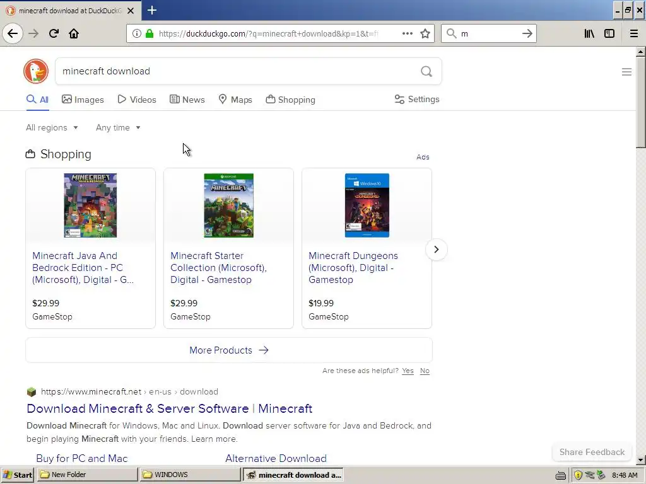The width and height of the screenshot is (646, 484).
Task: Reload the current page
Action: (x=54, y=33)
